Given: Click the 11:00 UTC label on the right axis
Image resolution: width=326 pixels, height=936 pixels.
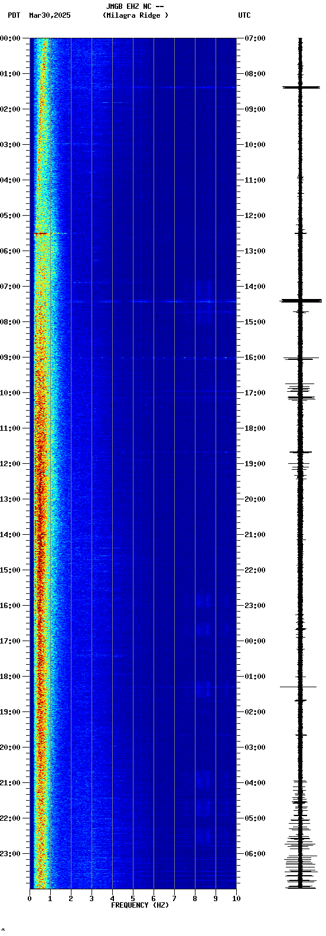Looking at the screenshot, I should pyautogui.click(x=255, y=180).
